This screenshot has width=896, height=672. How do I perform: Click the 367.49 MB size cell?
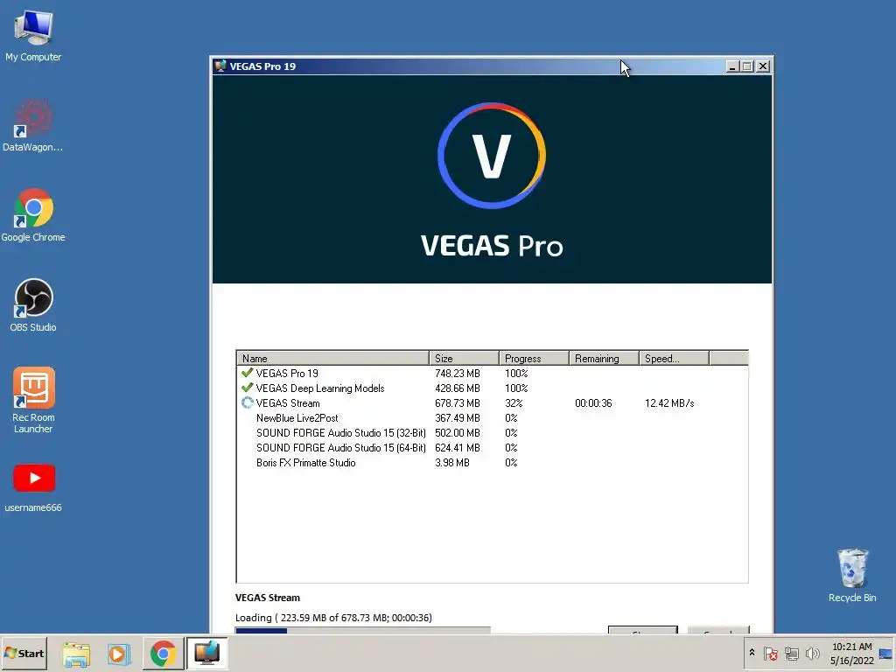pyautogui.click(x=457, y=417)
